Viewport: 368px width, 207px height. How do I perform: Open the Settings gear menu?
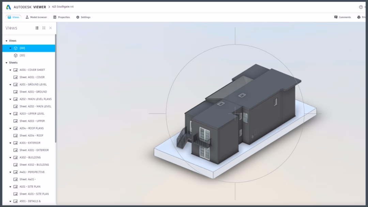pyautogui.click(x=83, y=17)
